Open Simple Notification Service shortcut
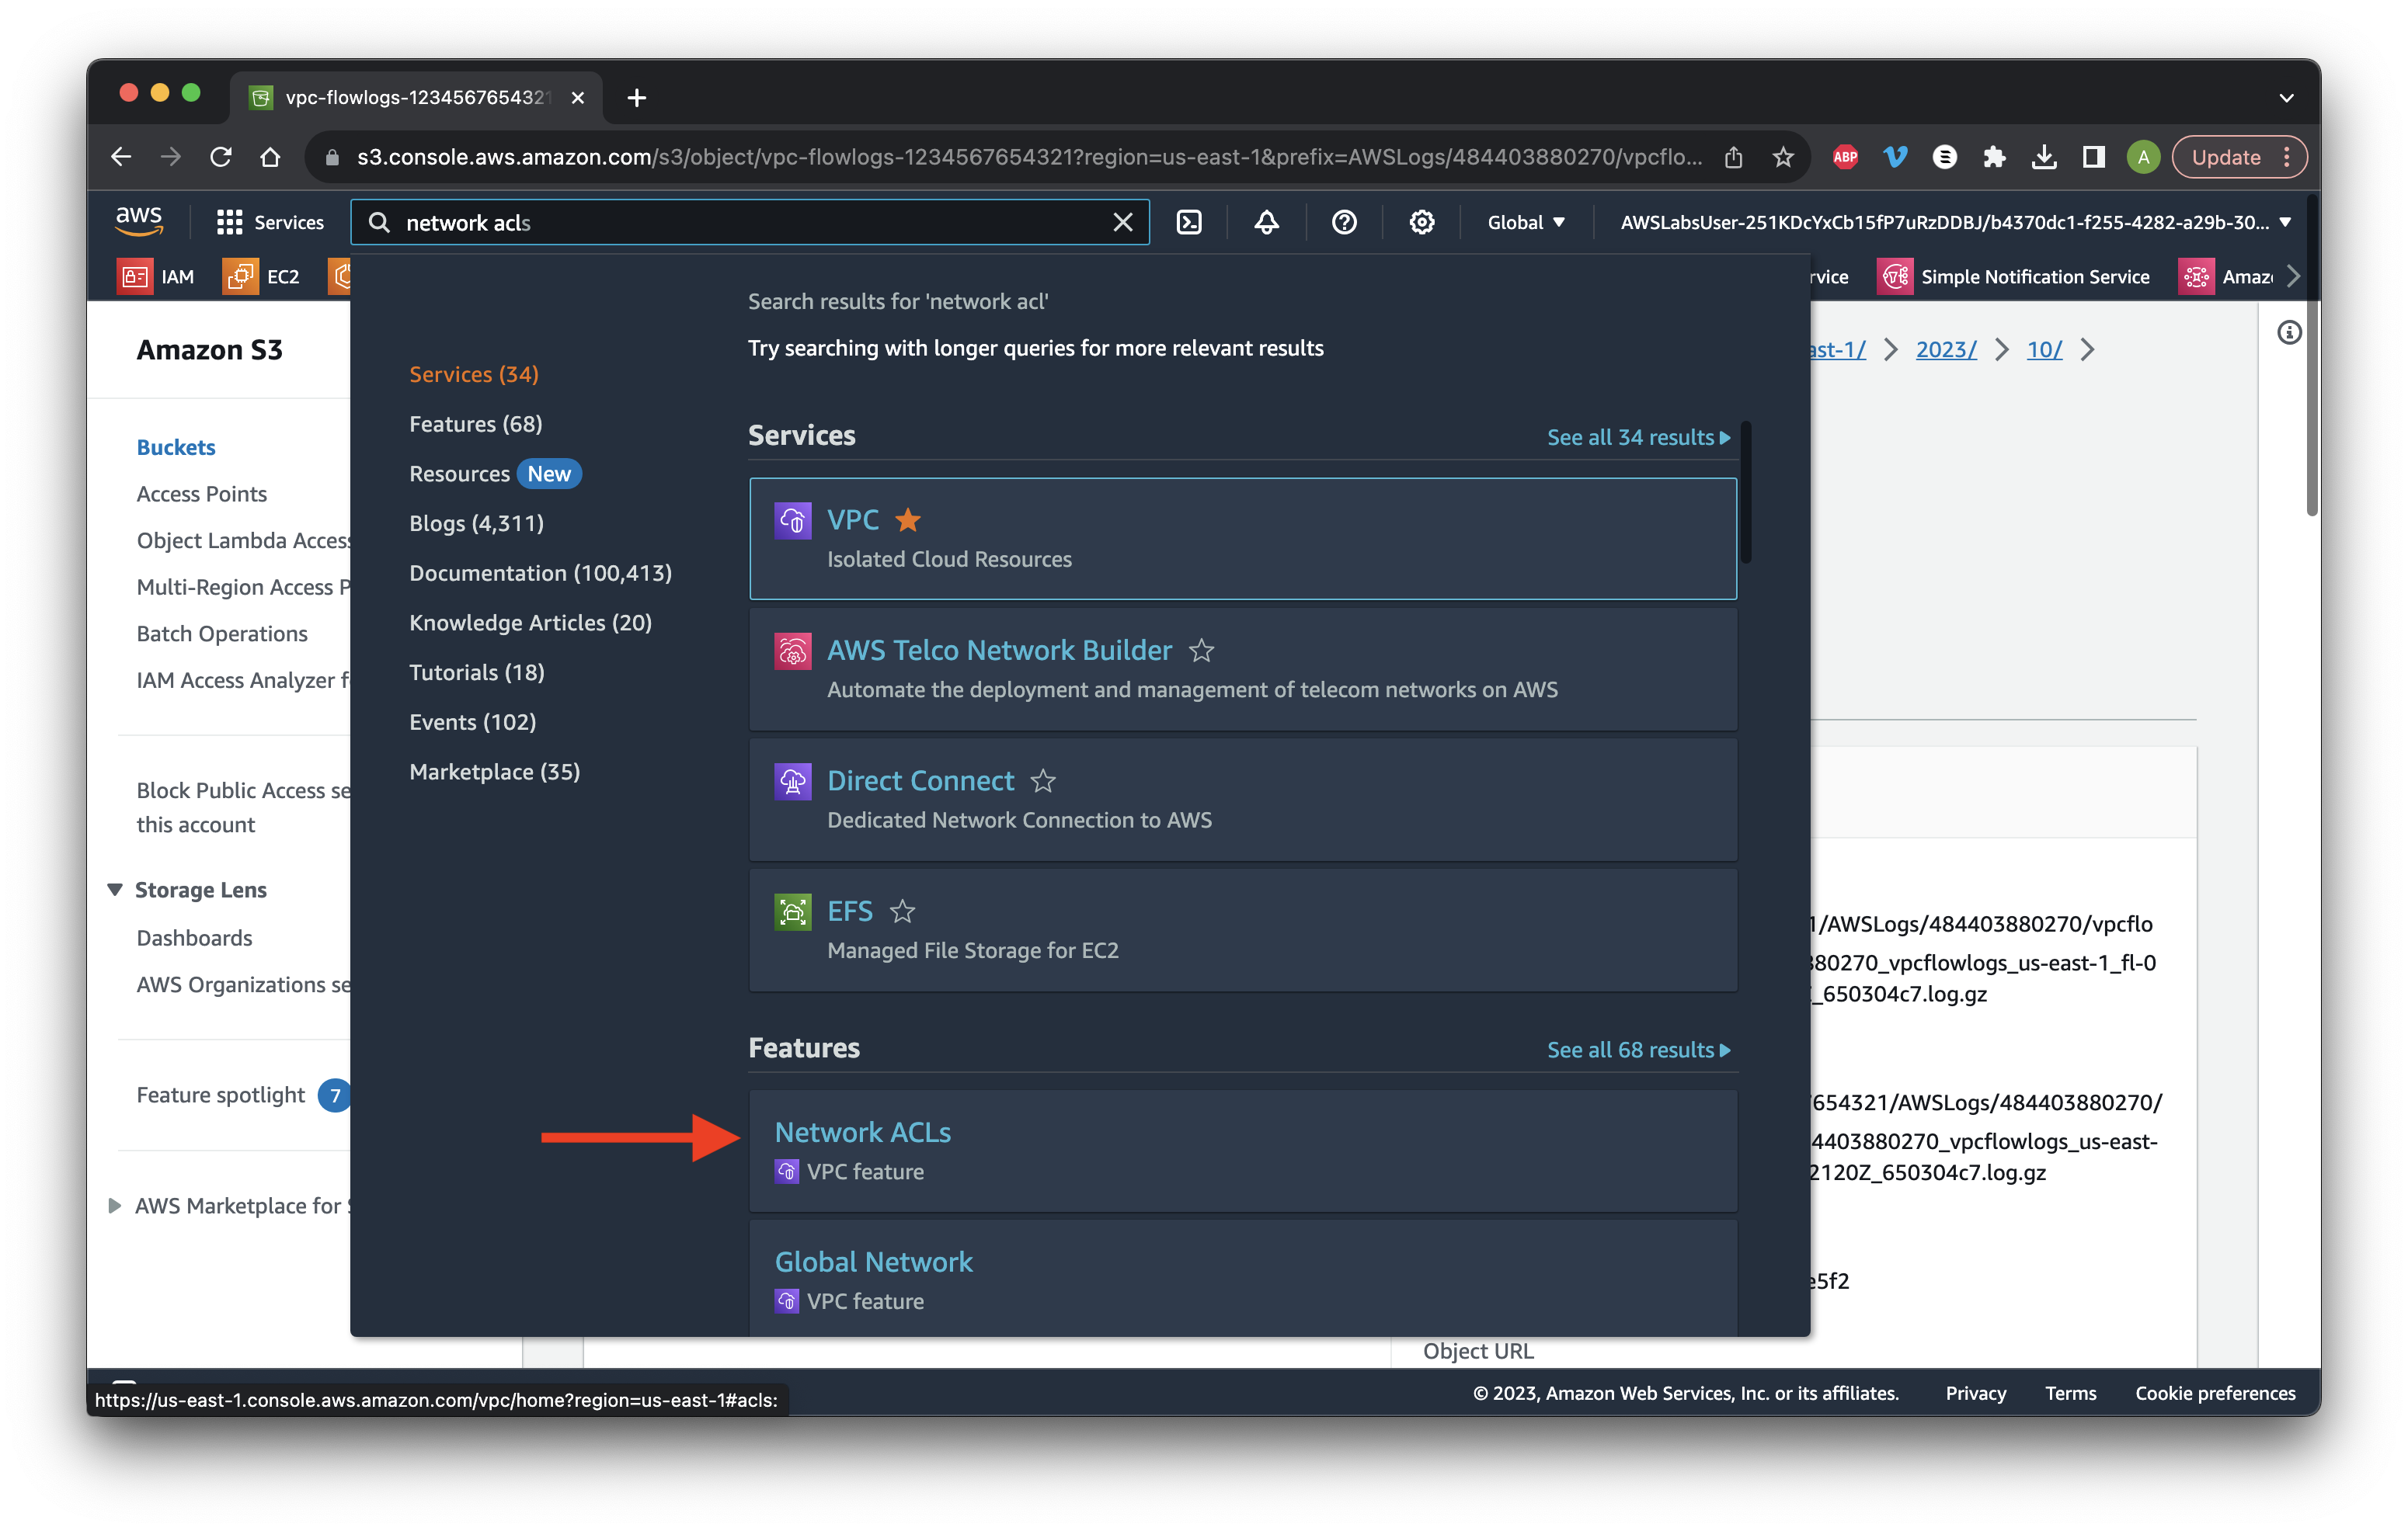Image resolution: width=2408 pixels, height=1531 pixels. click(x=2014, y=276)
